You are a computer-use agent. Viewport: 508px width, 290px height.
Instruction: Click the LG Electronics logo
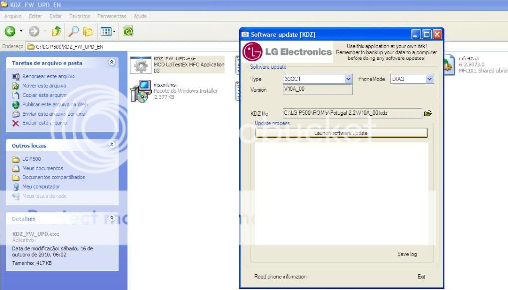[288, 52]
